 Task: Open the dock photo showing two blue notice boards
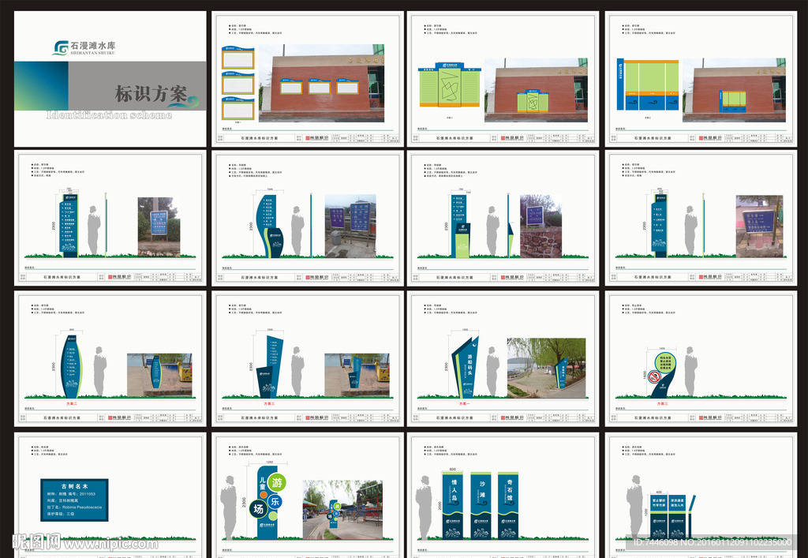point(350,226)
